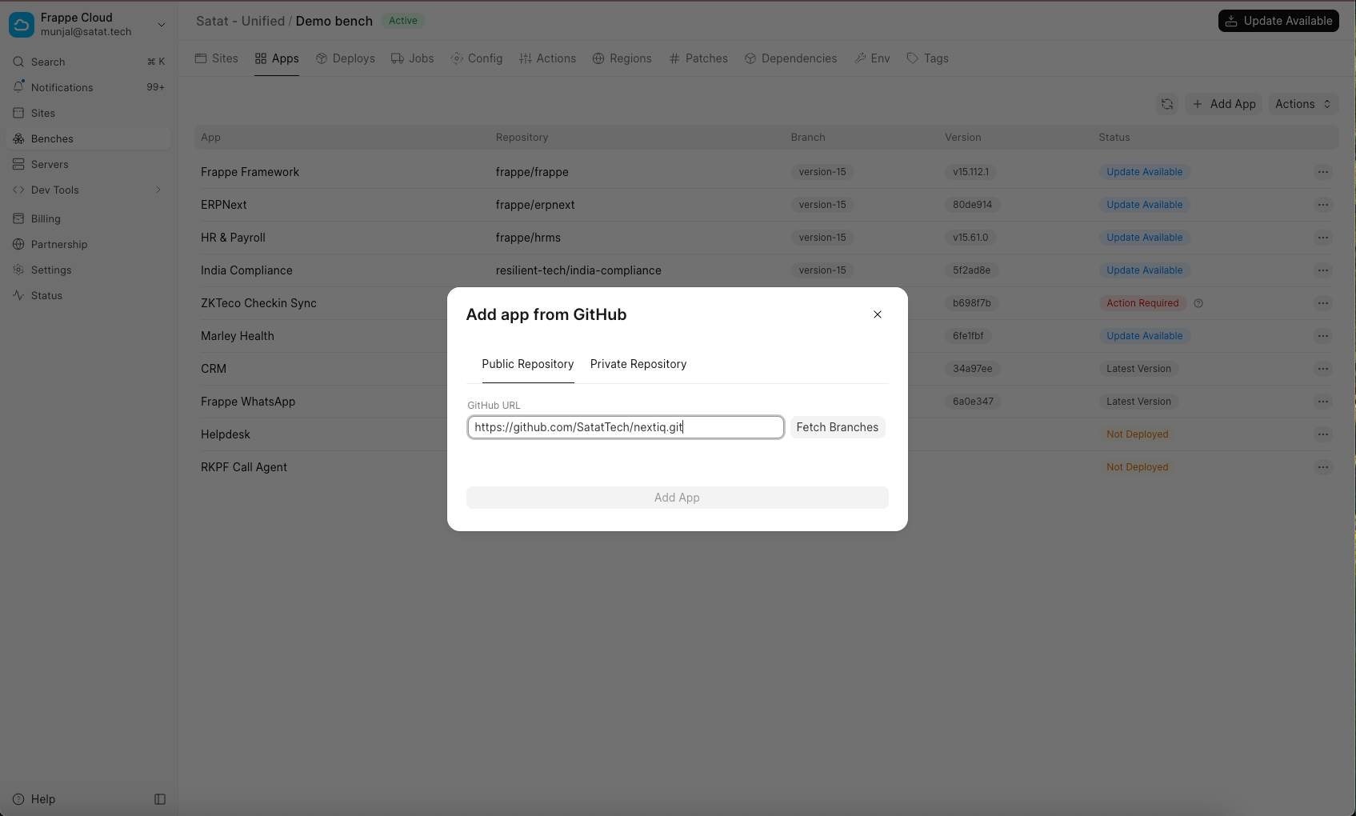The image size is (1356, 816).
Task: Click the 6a0e347 version cell
Action: 973,402
